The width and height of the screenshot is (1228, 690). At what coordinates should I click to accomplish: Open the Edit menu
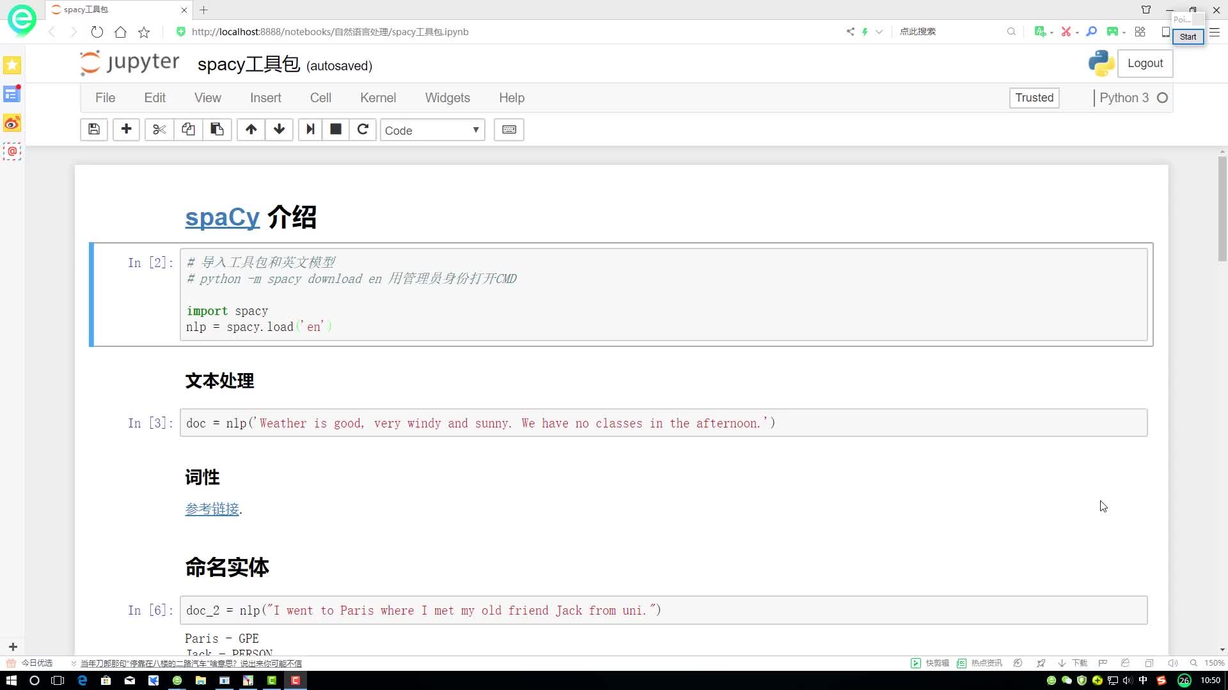point(155,98)
